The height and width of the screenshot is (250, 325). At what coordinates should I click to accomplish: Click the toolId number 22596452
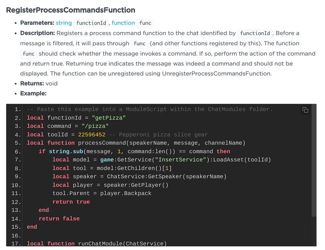pyautogui.click(x=92, y=135)
